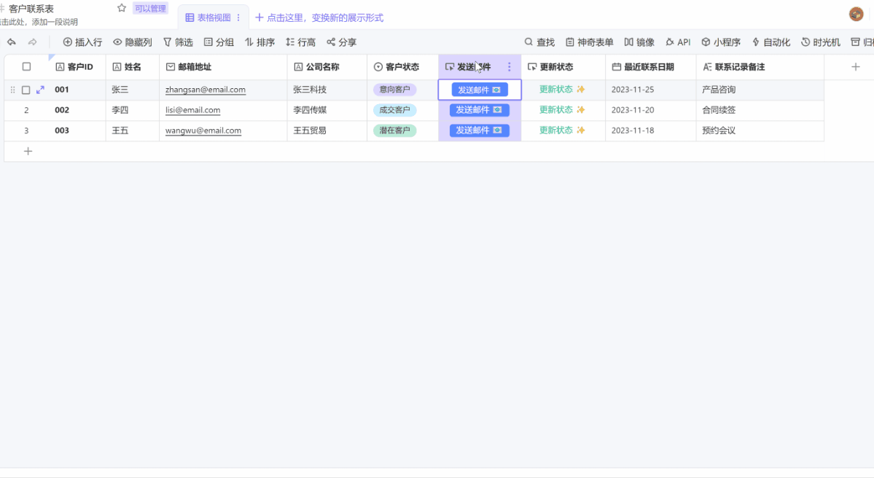Select the checkbox on 张三's row
Viewport: 874px width, 478px height.
(x=26, y=89)
